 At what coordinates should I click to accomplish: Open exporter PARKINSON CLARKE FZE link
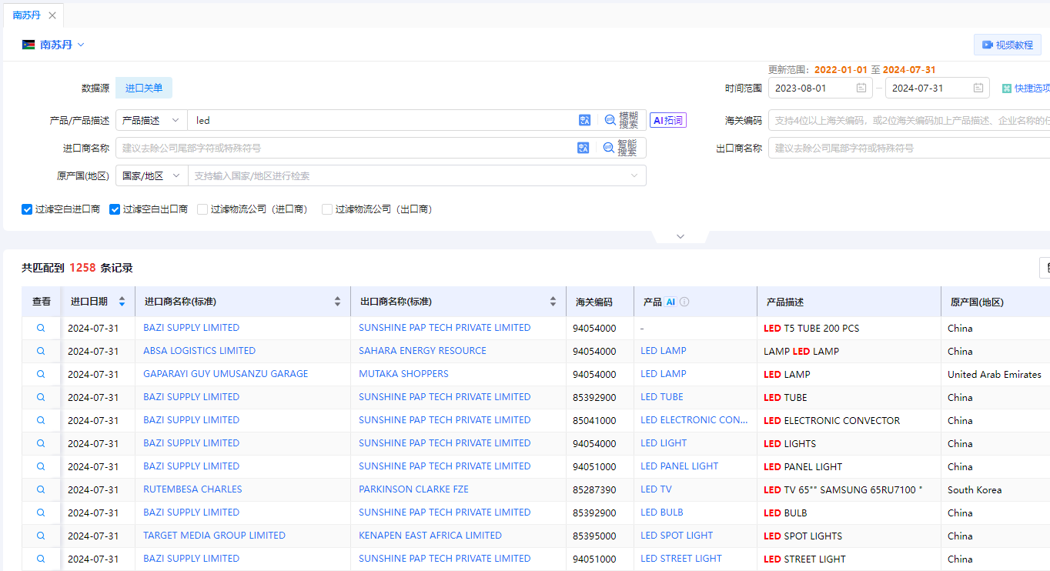tap(413, 489)
